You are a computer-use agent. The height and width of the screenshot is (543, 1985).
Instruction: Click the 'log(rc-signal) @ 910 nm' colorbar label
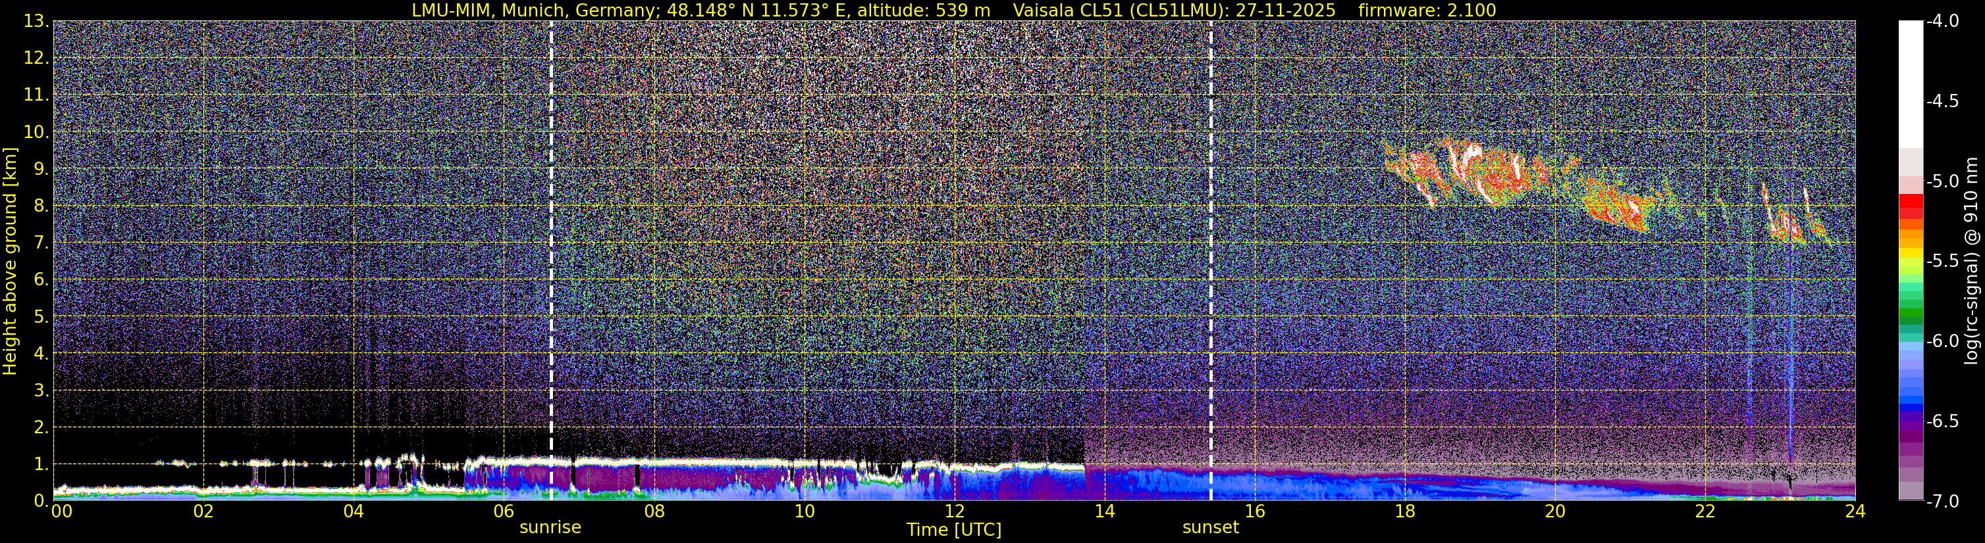[1971, 261]
